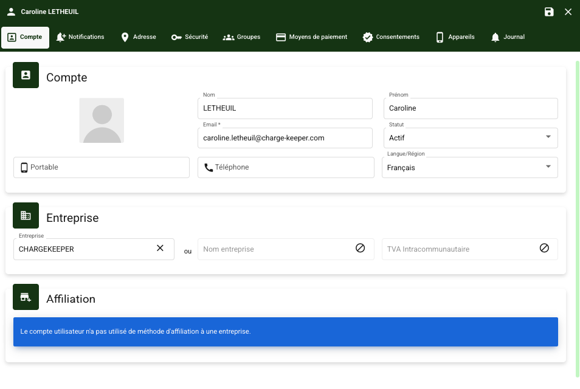Open the Sécurité tab

click(x=190, y=37)
